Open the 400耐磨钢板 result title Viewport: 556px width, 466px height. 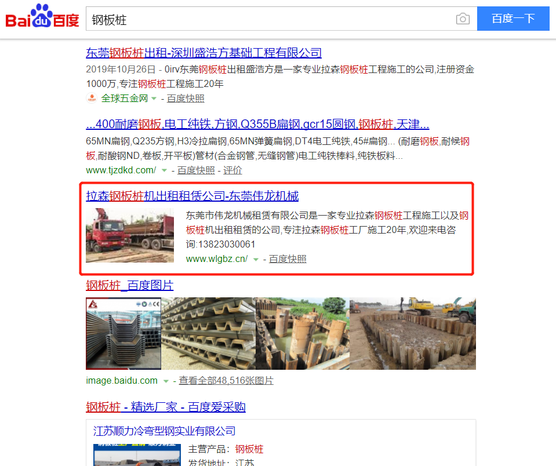[x=257, y=125]
